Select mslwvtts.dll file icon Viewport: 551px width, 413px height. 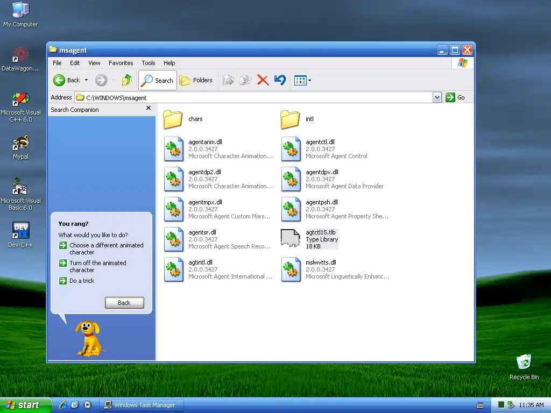click(x=291, y=270)
